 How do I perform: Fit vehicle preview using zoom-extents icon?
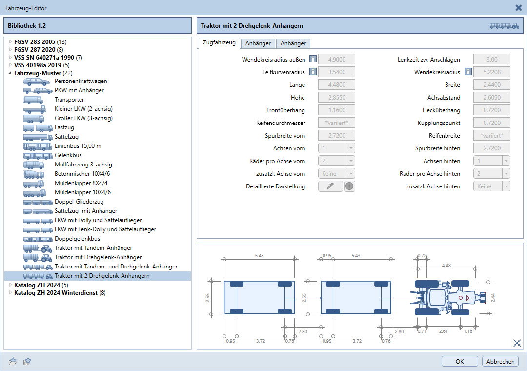pos(517,343)
